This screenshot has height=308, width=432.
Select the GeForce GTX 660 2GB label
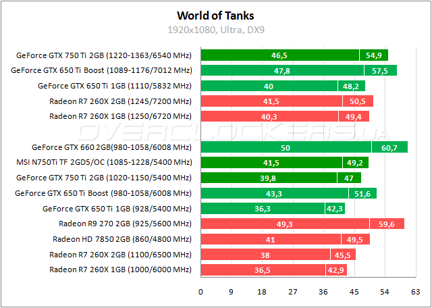pos(111,147)
